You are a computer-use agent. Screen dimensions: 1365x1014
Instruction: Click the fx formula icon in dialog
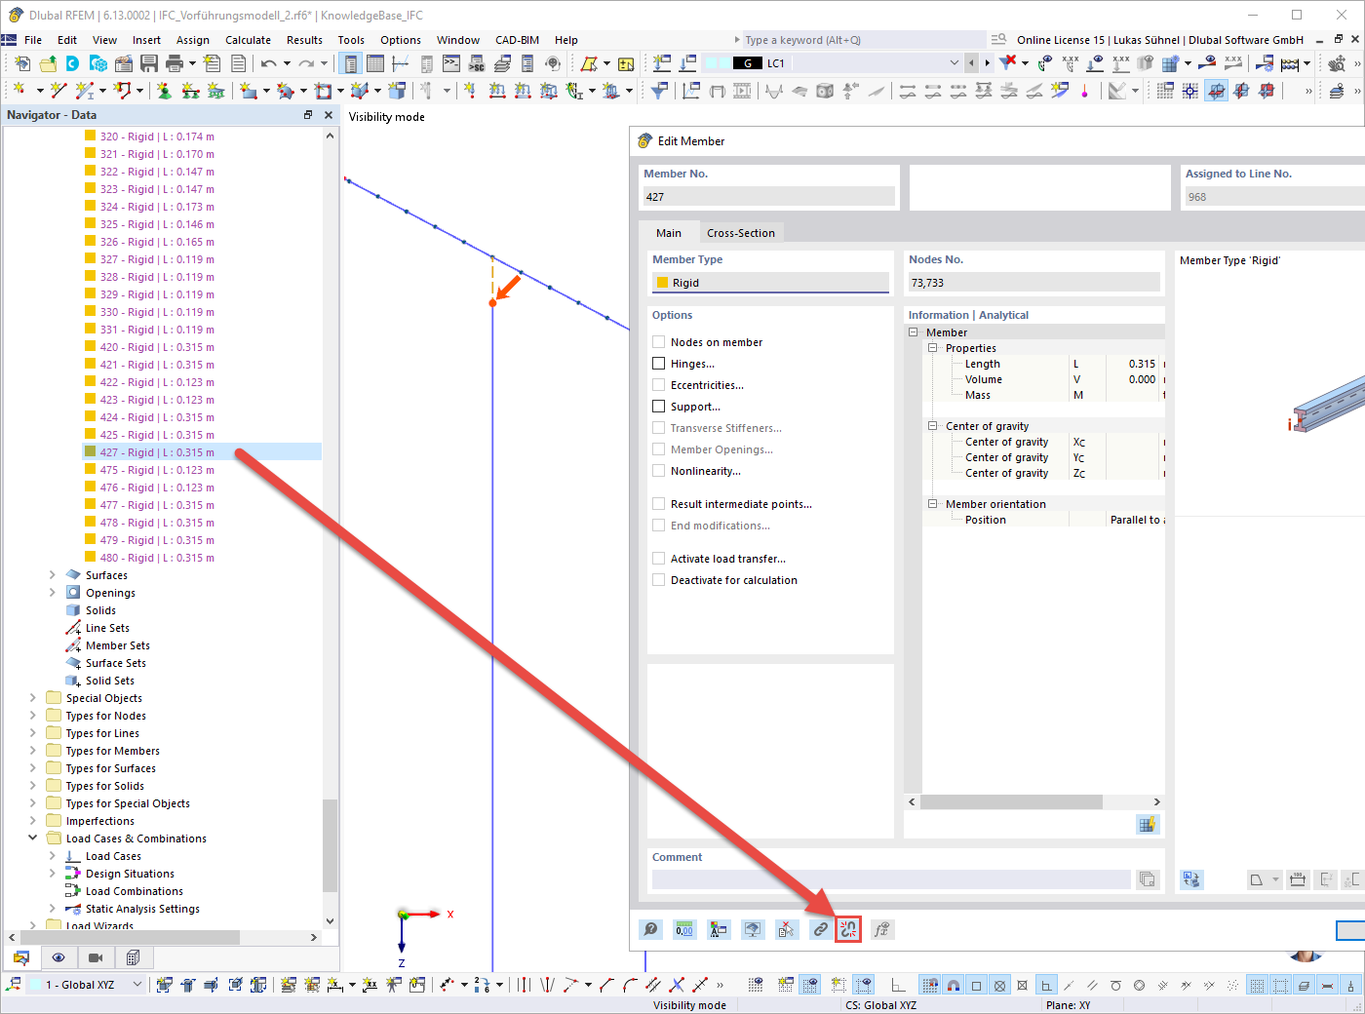point(881,929)
